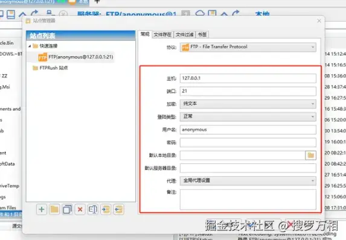Select the FTPRush 站点 tree entry

point(54,68)
